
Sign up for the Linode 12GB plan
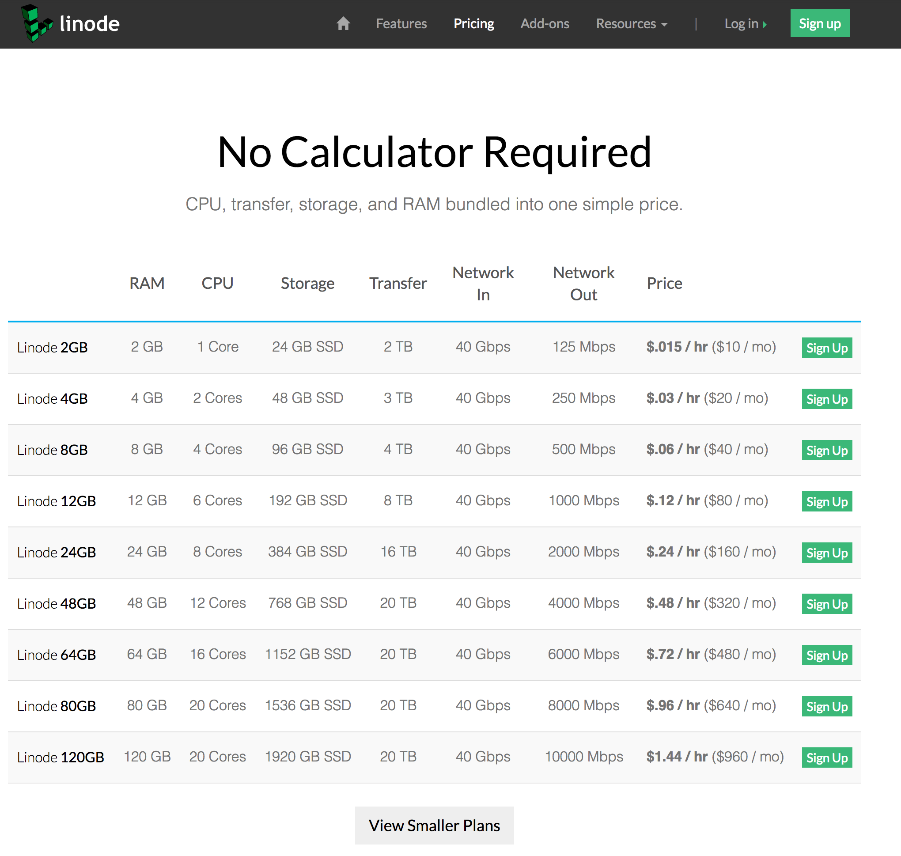pos(827,501)
